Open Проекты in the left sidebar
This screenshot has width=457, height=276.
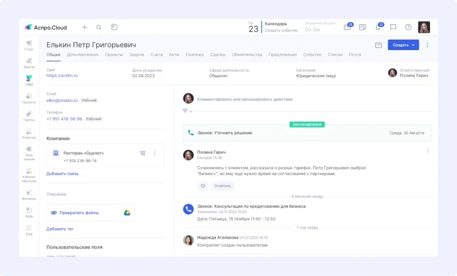[x=29, y=99]
